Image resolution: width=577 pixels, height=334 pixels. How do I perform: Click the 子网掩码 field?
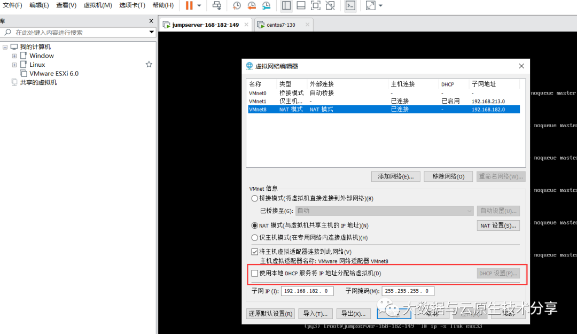[x=408, y=291]
